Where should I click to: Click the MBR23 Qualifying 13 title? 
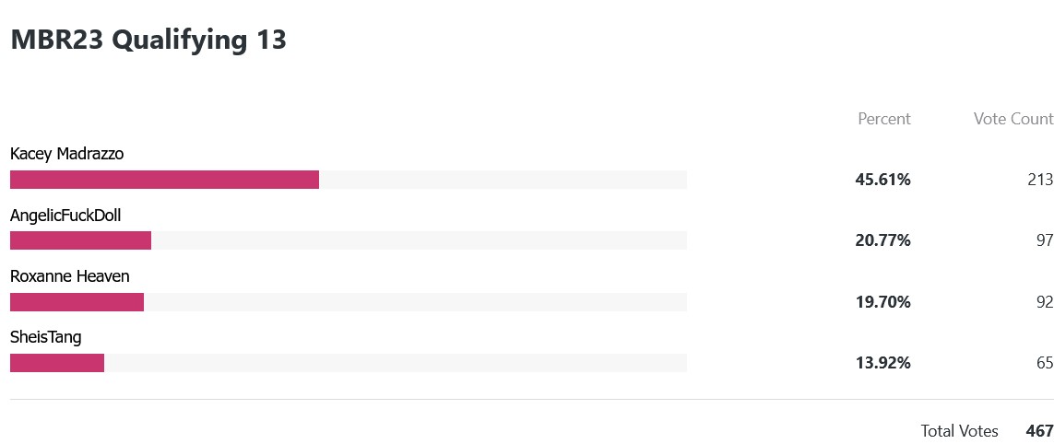click(x=148, y=41)
